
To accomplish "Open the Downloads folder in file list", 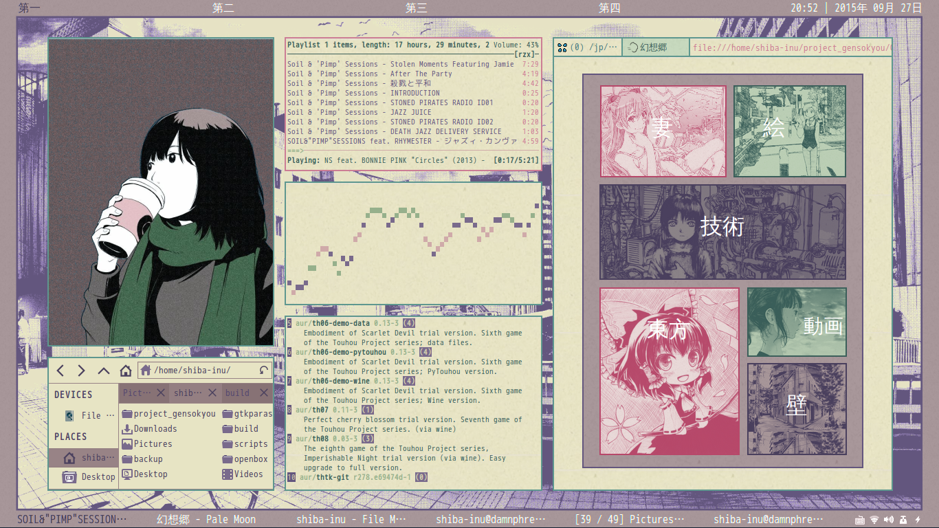I will (x=149, y=428).
